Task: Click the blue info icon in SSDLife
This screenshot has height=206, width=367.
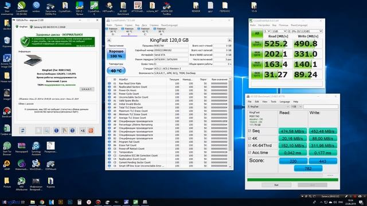Action: coord(56,130)
